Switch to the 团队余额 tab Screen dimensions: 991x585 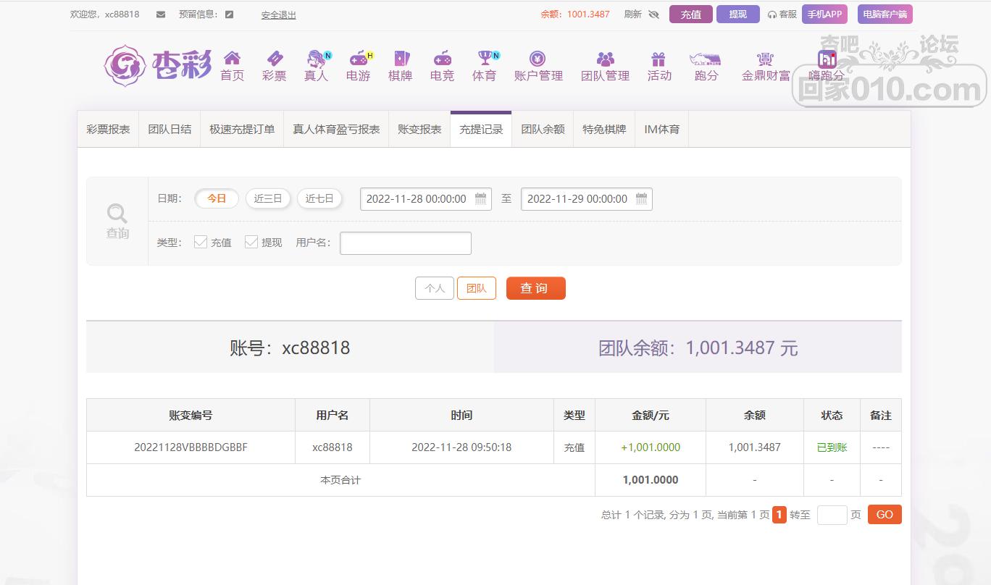pyautogui.click(x=543, y=130)
